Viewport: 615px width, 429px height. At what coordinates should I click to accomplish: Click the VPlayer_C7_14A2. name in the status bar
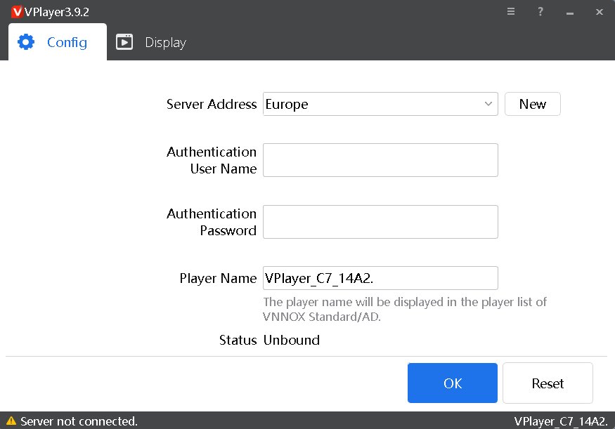point(561,421)
